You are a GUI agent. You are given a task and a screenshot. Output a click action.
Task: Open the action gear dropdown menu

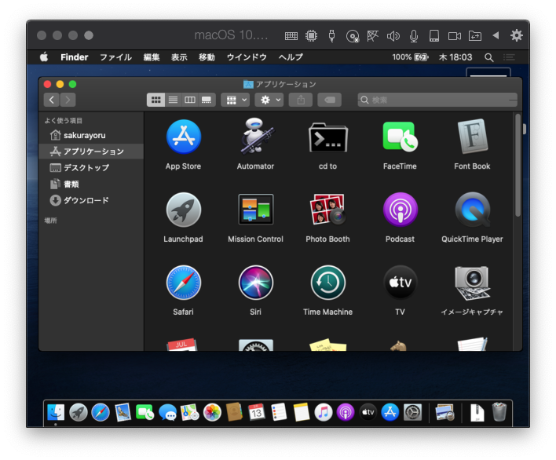click(x=269, y=100)
